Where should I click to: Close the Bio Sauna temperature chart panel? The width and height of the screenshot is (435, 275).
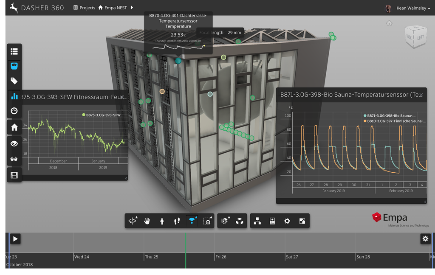[x=421, y=95]
